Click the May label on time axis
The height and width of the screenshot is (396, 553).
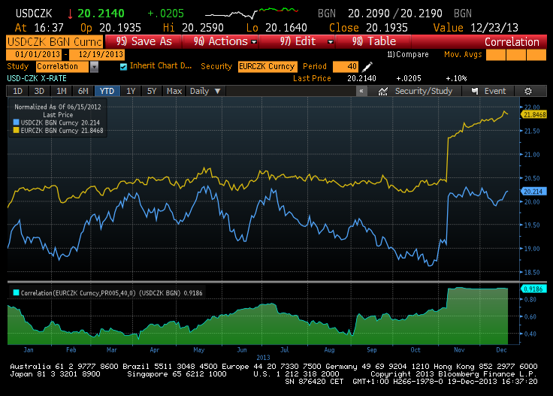coord(199,350)
